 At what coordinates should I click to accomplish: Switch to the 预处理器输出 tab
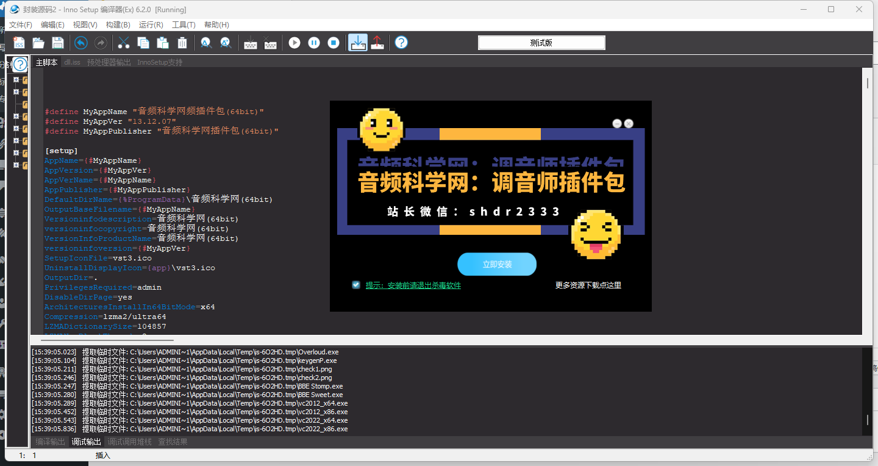pyautogui.click(x=109, y=62)
